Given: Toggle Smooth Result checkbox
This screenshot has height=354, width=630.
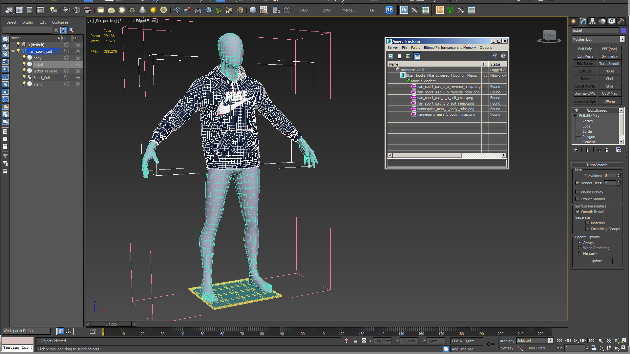Looking at the screenshot, I should tap(577, 211).
